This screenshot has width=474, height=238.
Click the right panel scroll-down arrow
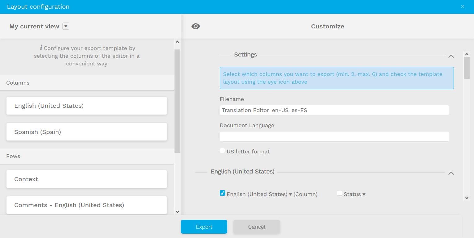(467, 198)
